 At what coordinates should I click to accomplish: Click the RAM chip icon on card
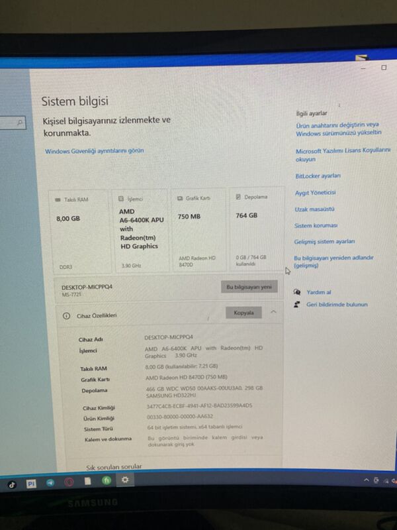click(58, 200)
